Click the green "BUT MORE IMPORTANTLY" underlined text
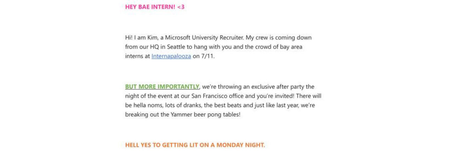The image size is (454, 156). tap(162, 87)
